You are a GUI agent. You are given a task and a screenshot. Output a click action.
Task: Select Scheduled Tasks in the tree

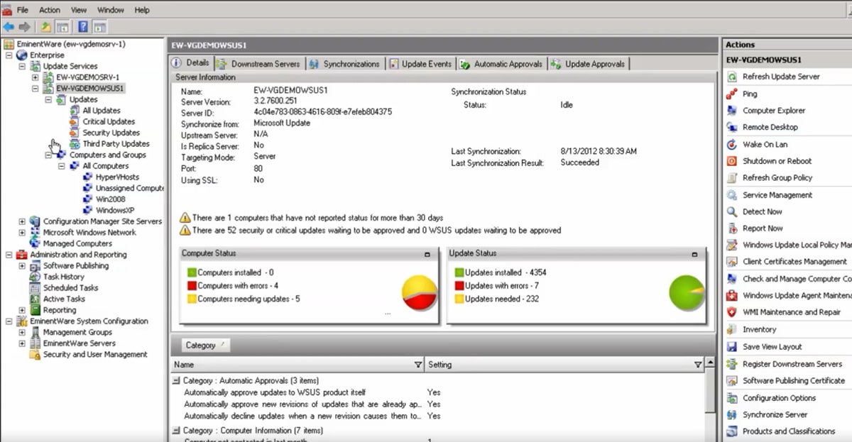[x=70, y=288]
